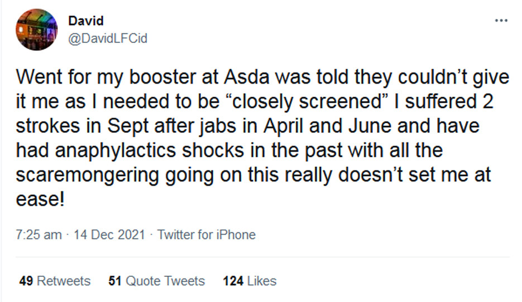Click David's profile avatar picture

[37, 31]
